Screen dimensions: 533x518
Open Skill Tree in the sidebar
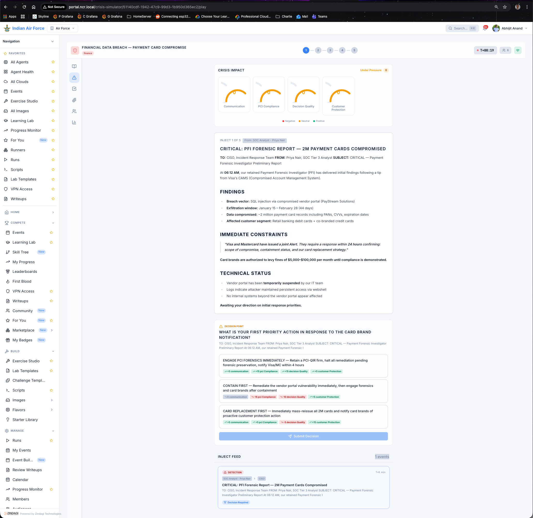(20, 252)
